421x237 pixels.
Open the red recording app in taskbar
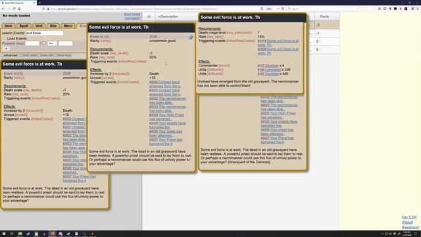pos(93,234)
